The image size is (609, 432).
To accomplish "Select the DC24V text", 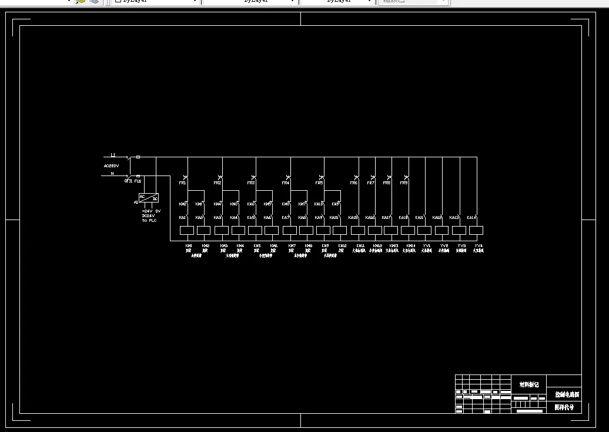I will tap(148, 216).
